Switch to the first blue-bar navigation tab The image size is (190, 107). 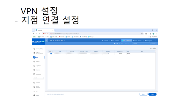coord(105,41)
